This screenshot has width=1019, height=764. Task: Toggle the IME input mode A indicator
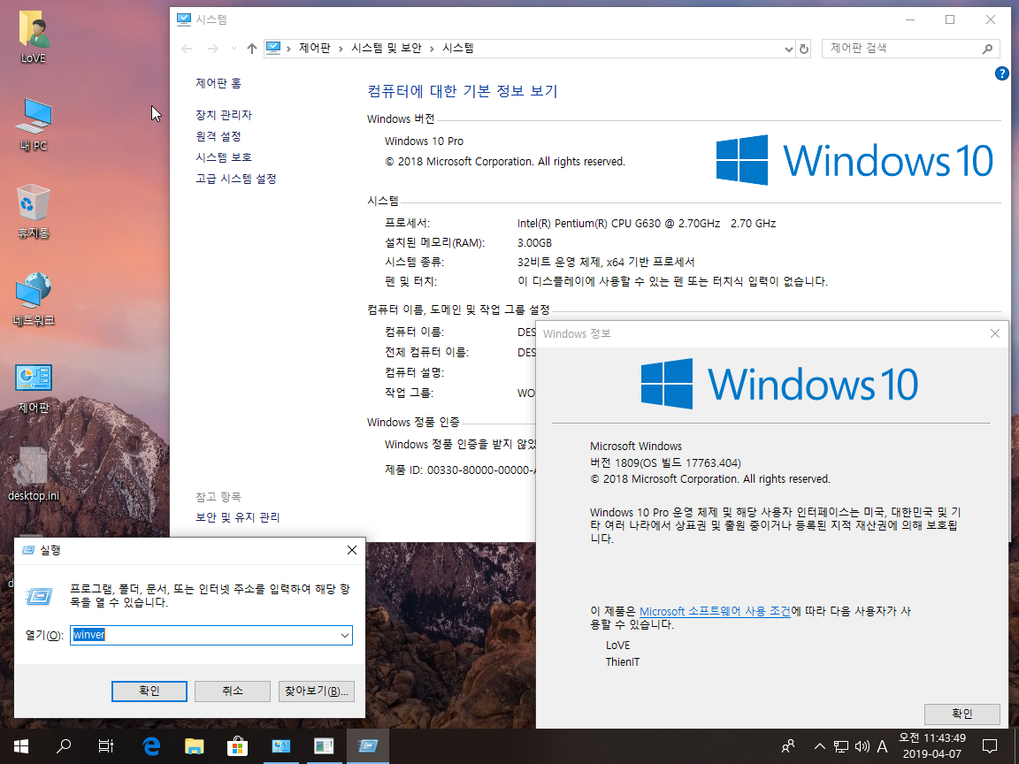(x=883, y=746)
